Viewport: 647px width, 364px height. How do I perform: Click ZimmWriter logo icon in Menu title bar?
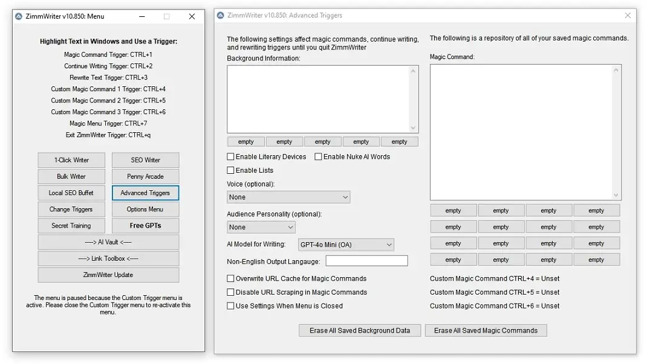click(x=19, y=16)
